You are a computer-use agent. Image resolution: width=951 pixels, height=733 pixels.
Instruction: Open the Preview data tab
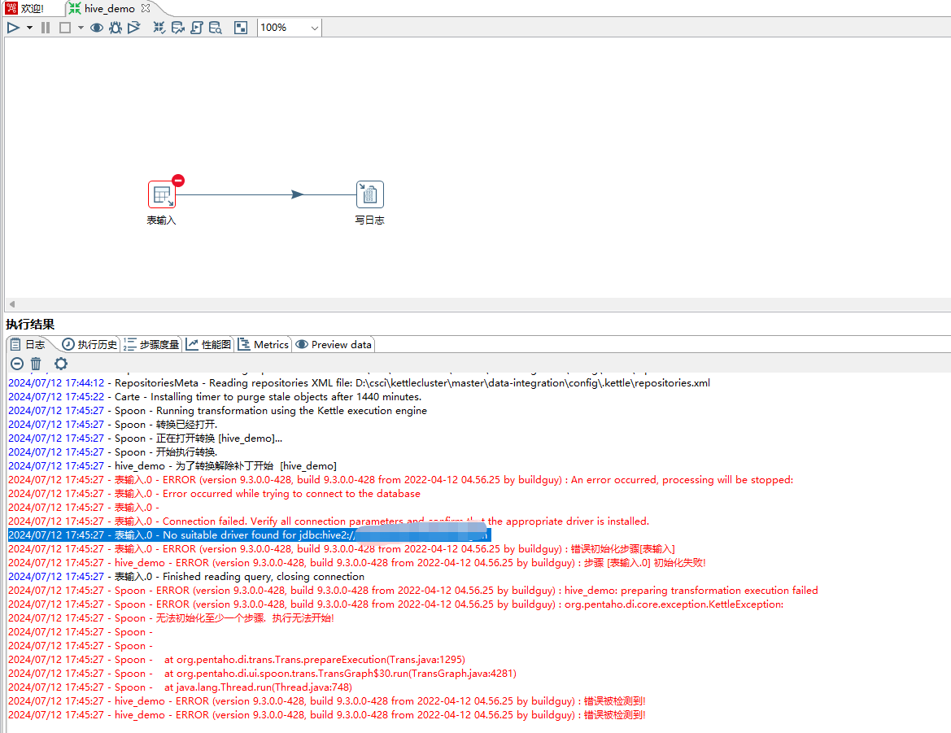click(x=334, y=345)
